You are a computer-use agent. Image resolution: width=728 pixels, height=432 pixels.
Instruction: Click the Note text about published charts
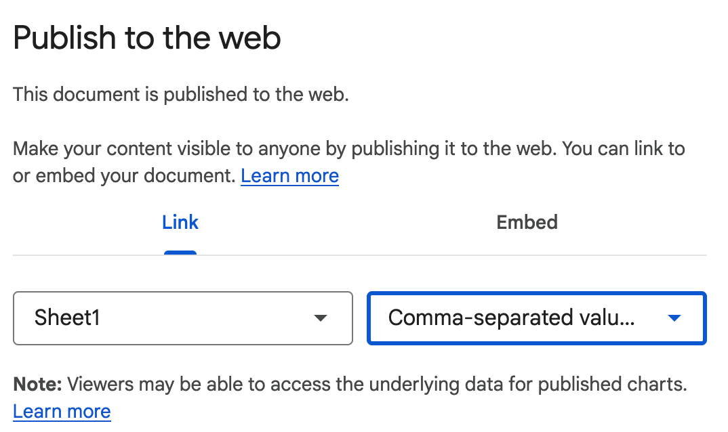click(350, 384)
